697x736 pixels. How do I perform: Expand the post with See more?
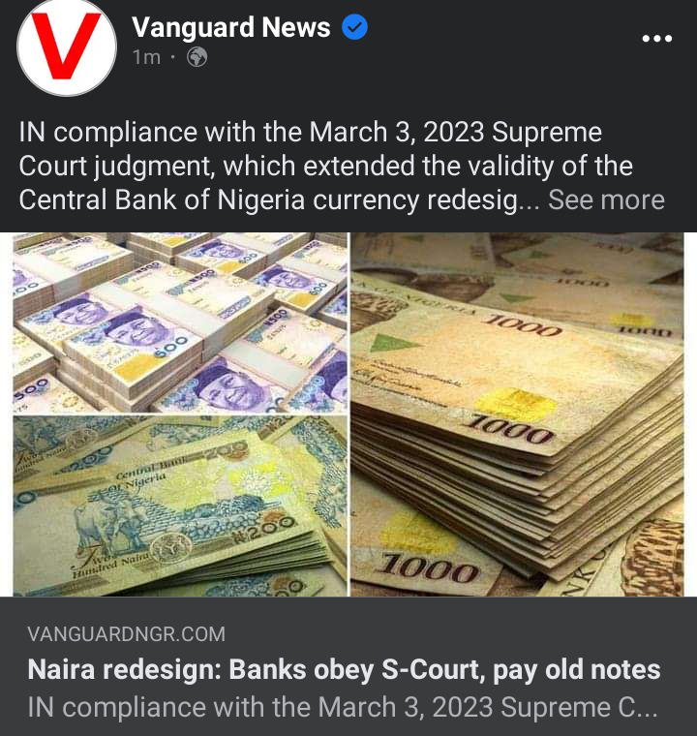click(606, 199)
